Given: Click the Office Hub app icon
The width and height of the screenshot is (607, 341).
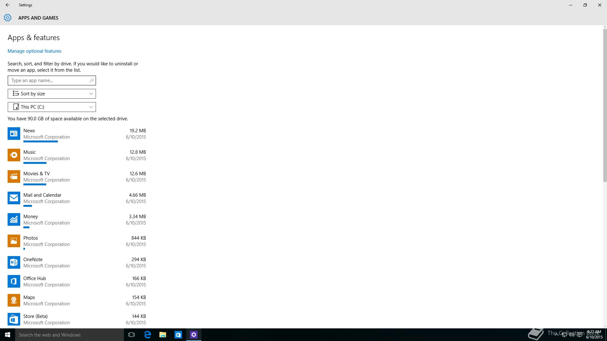Looking at the screenshot, I should pos(14,281).
